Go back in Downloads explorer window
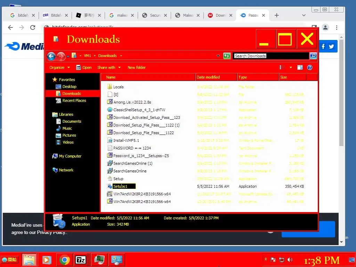Screen dimensions: 356x267 [x=51, y=56]
